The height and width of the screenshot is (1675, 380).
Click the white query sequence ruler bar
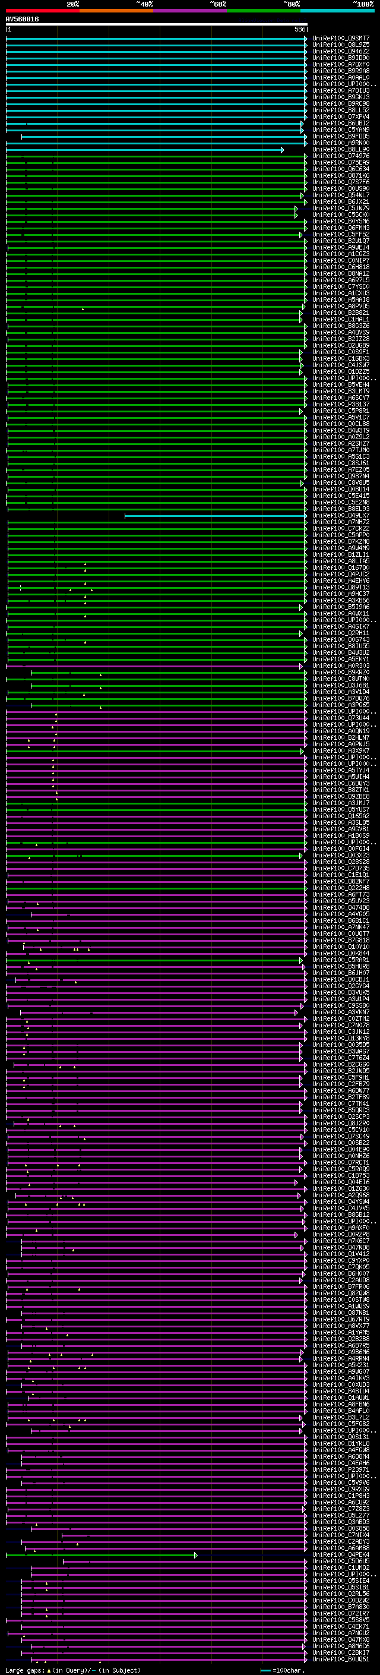tap(157, 25)
